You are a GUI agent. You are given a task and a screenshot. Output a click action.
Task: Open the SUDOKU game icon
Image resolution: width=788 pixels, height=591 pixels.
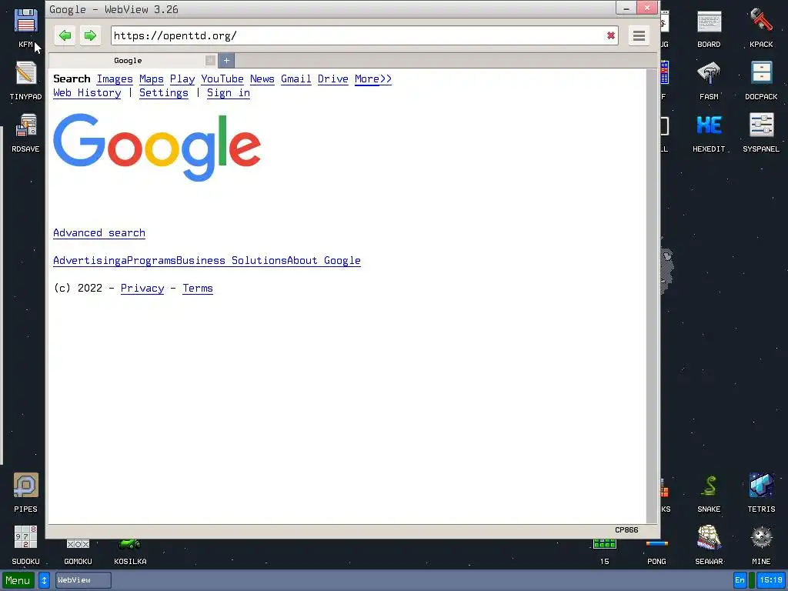pyautogui.click(x=25, y=545)
